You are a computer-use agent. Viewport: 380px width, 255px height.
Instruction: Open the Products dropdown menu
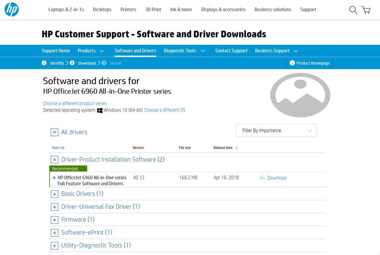coord(91,51)
